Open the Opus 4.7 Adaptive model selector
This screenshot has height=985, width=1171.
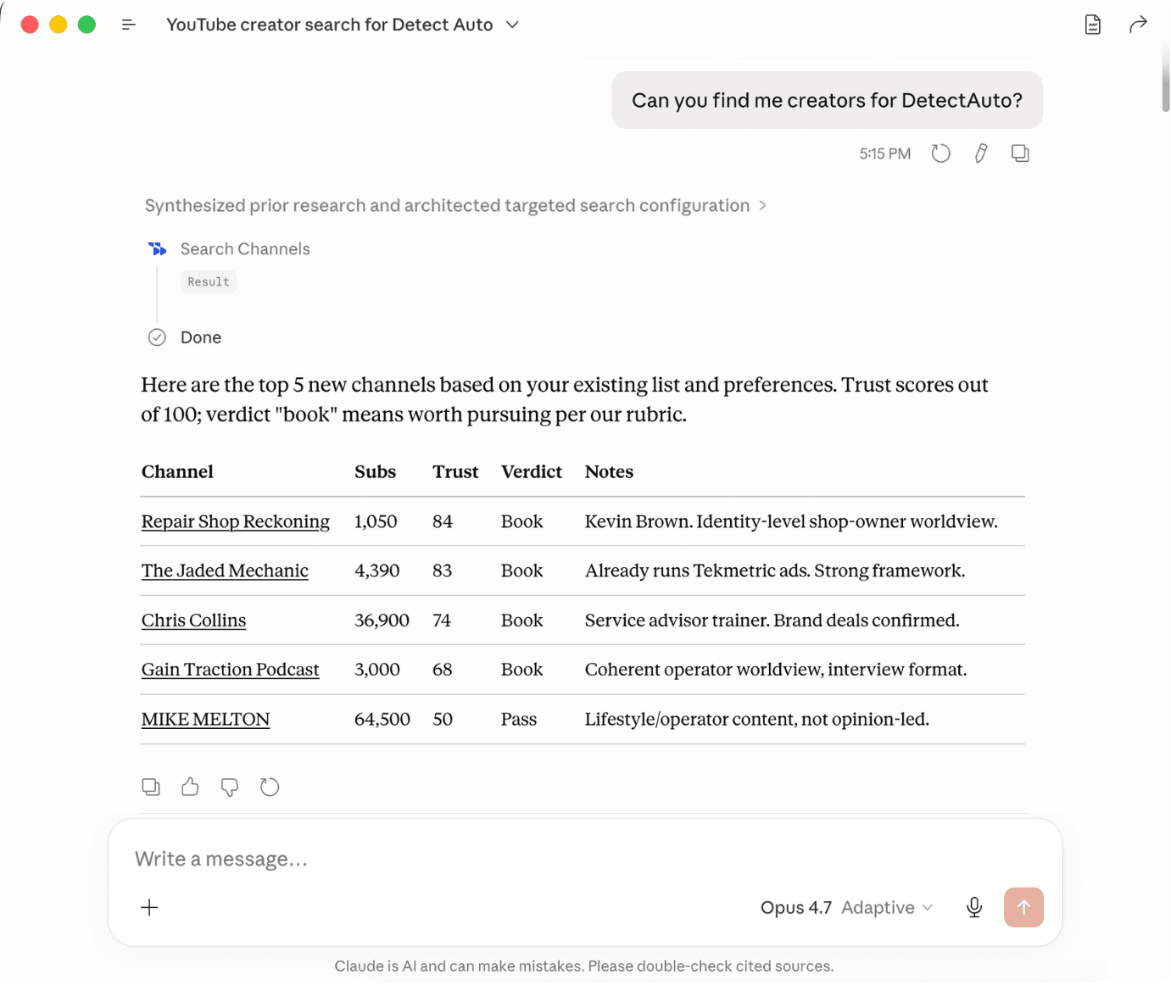coord(846,908)
